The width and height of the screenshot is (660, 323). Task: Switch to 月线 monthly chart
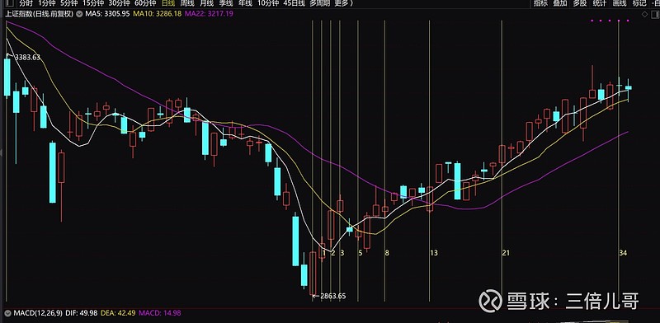click(207, 3)
